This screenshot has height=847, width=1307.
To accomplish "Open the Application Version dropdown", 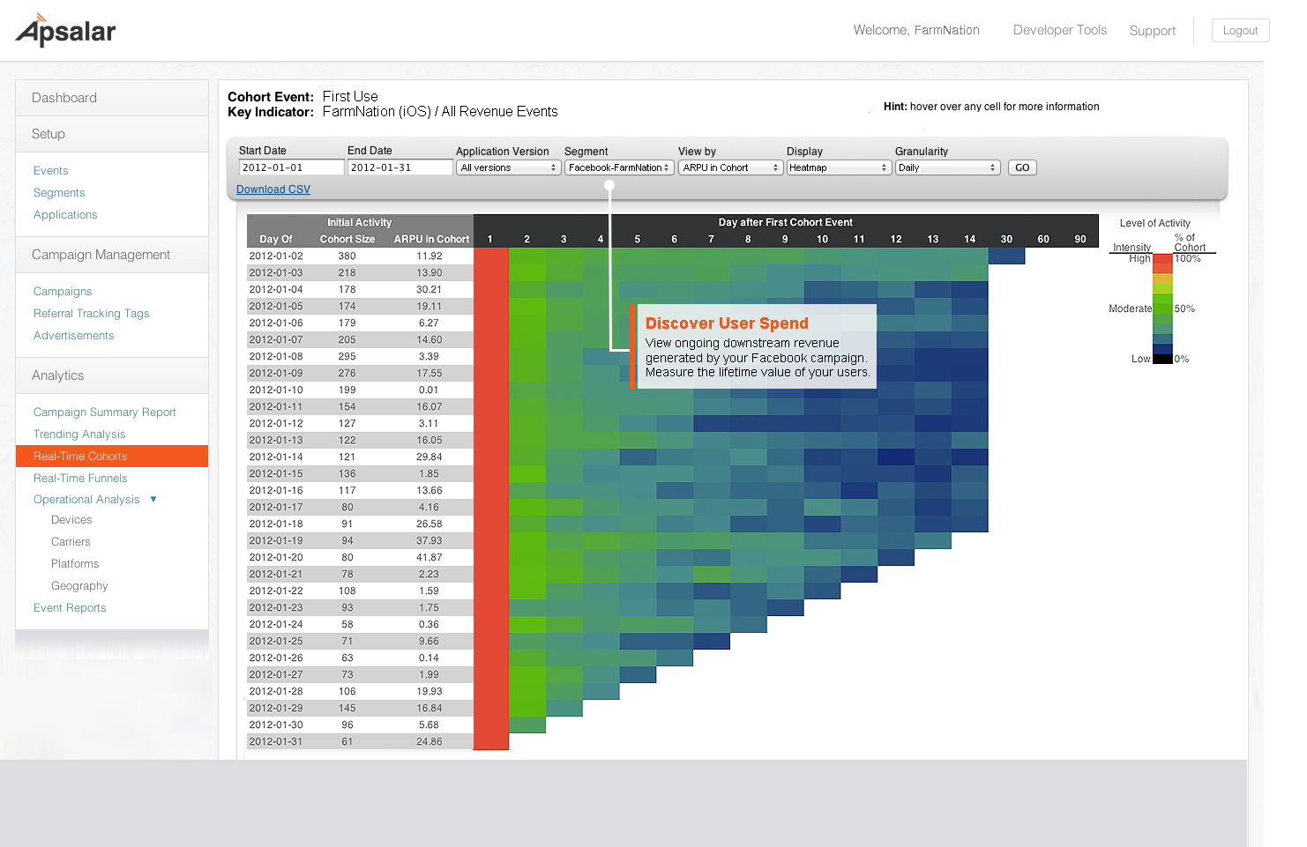I will tap(508, 167).
